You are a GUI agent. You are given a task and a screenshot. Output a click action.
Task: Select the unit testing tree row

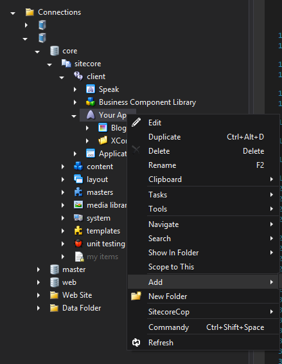(x=106, y=244)
